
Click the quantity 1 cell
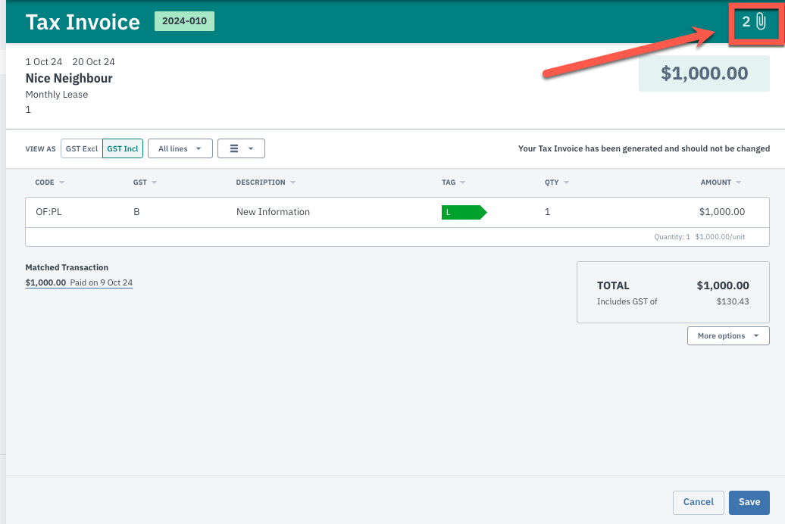pyautogui.click(x=547, y=212)
